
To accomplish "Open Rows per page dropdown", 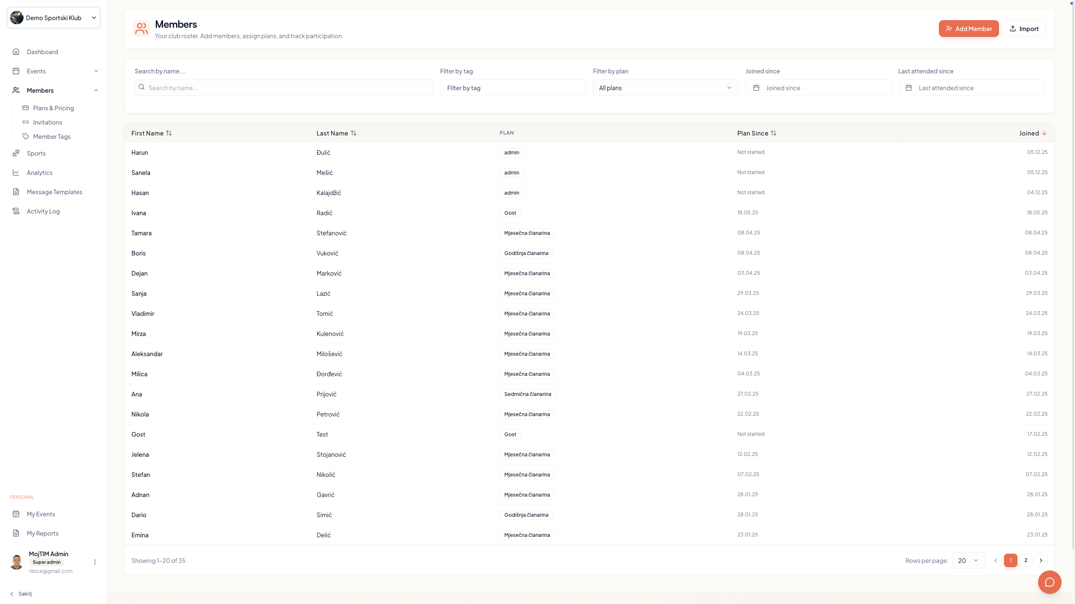I will (968, 560).
